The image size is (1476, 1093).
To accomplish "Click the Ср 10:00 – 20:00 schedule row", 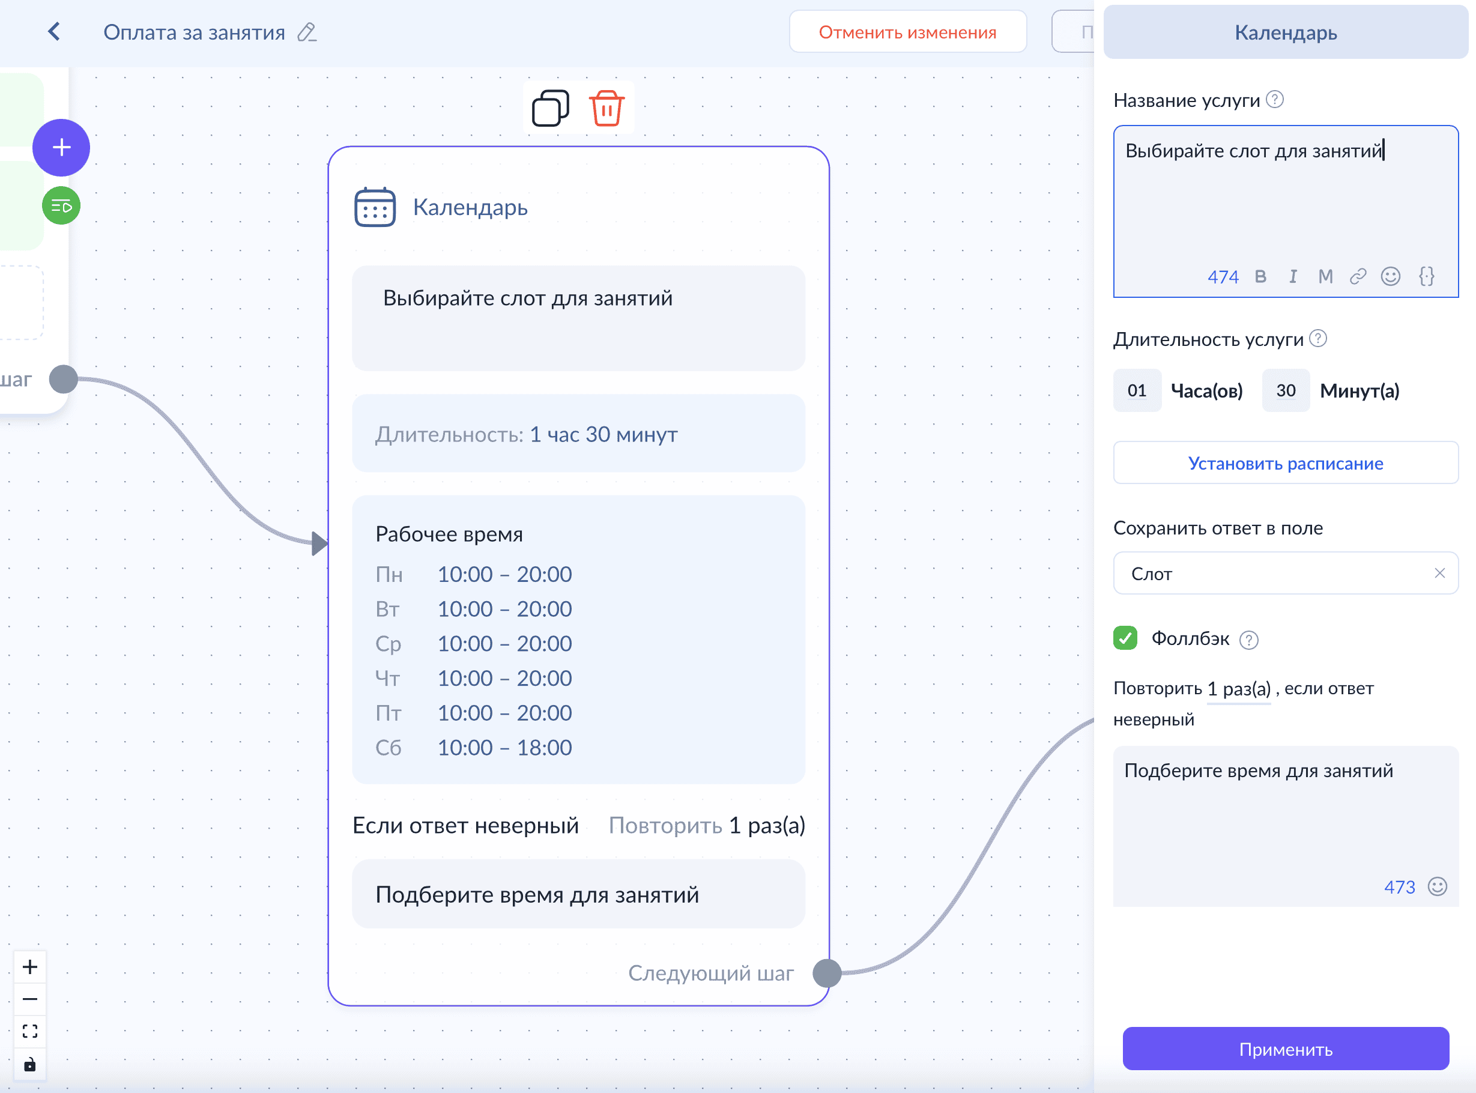I will point(473,643).
